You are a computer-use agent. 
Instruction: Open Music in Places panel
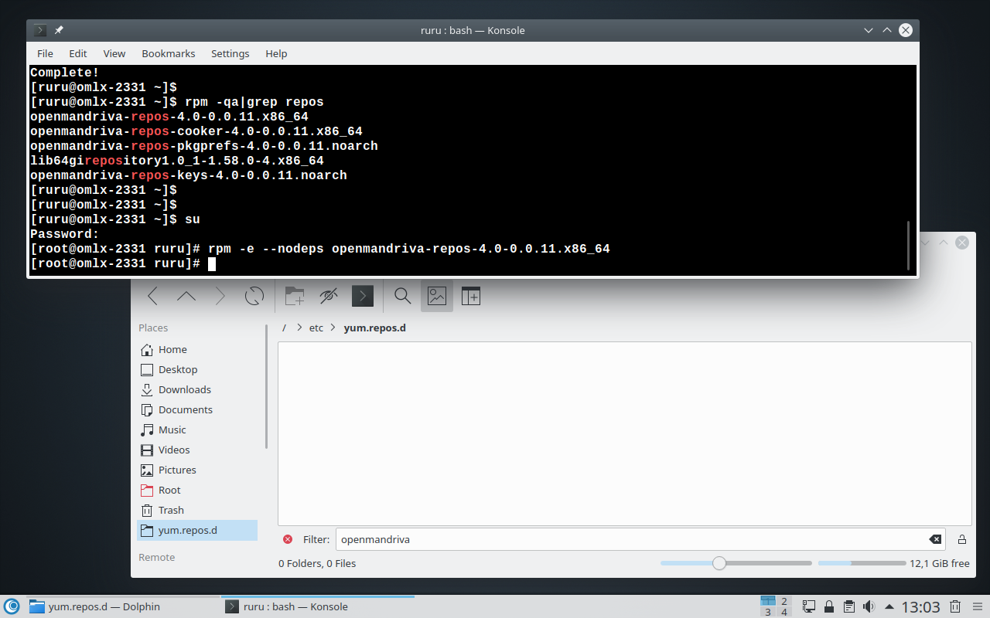pos(197,430)
